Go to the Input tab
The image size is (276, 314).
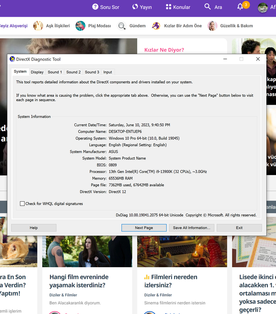108,72
